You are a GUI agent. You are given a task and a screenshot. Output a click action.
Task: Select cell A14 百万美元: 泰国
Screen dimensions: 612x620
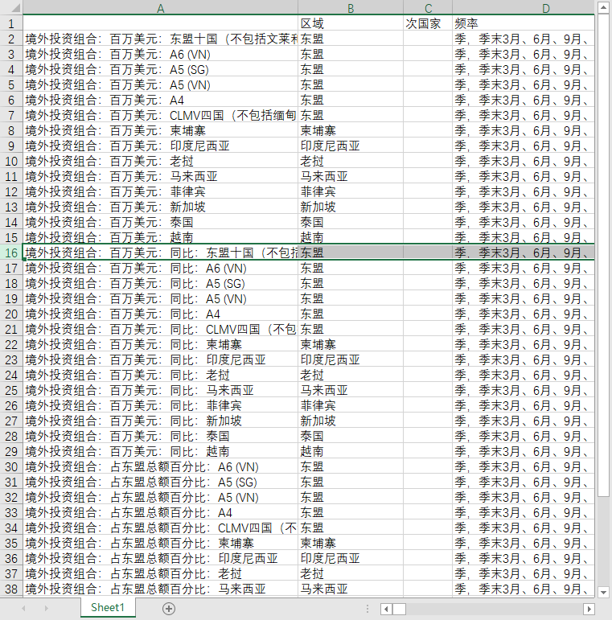pos(160,222)
